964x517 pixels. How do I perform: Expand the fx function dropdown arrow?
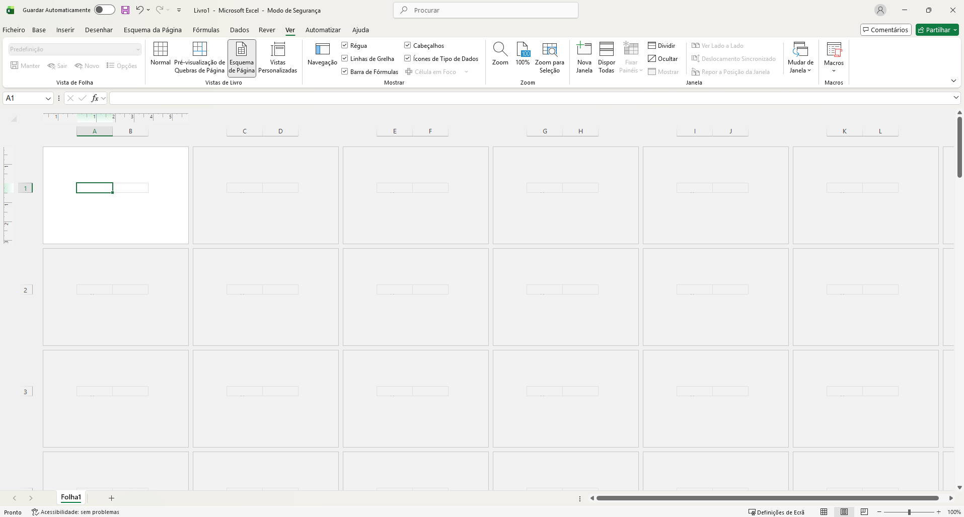coord(104,98)
